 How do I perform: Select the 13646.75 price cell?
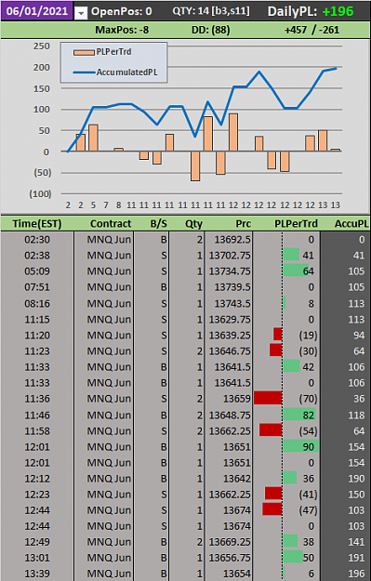pos(229,351)
